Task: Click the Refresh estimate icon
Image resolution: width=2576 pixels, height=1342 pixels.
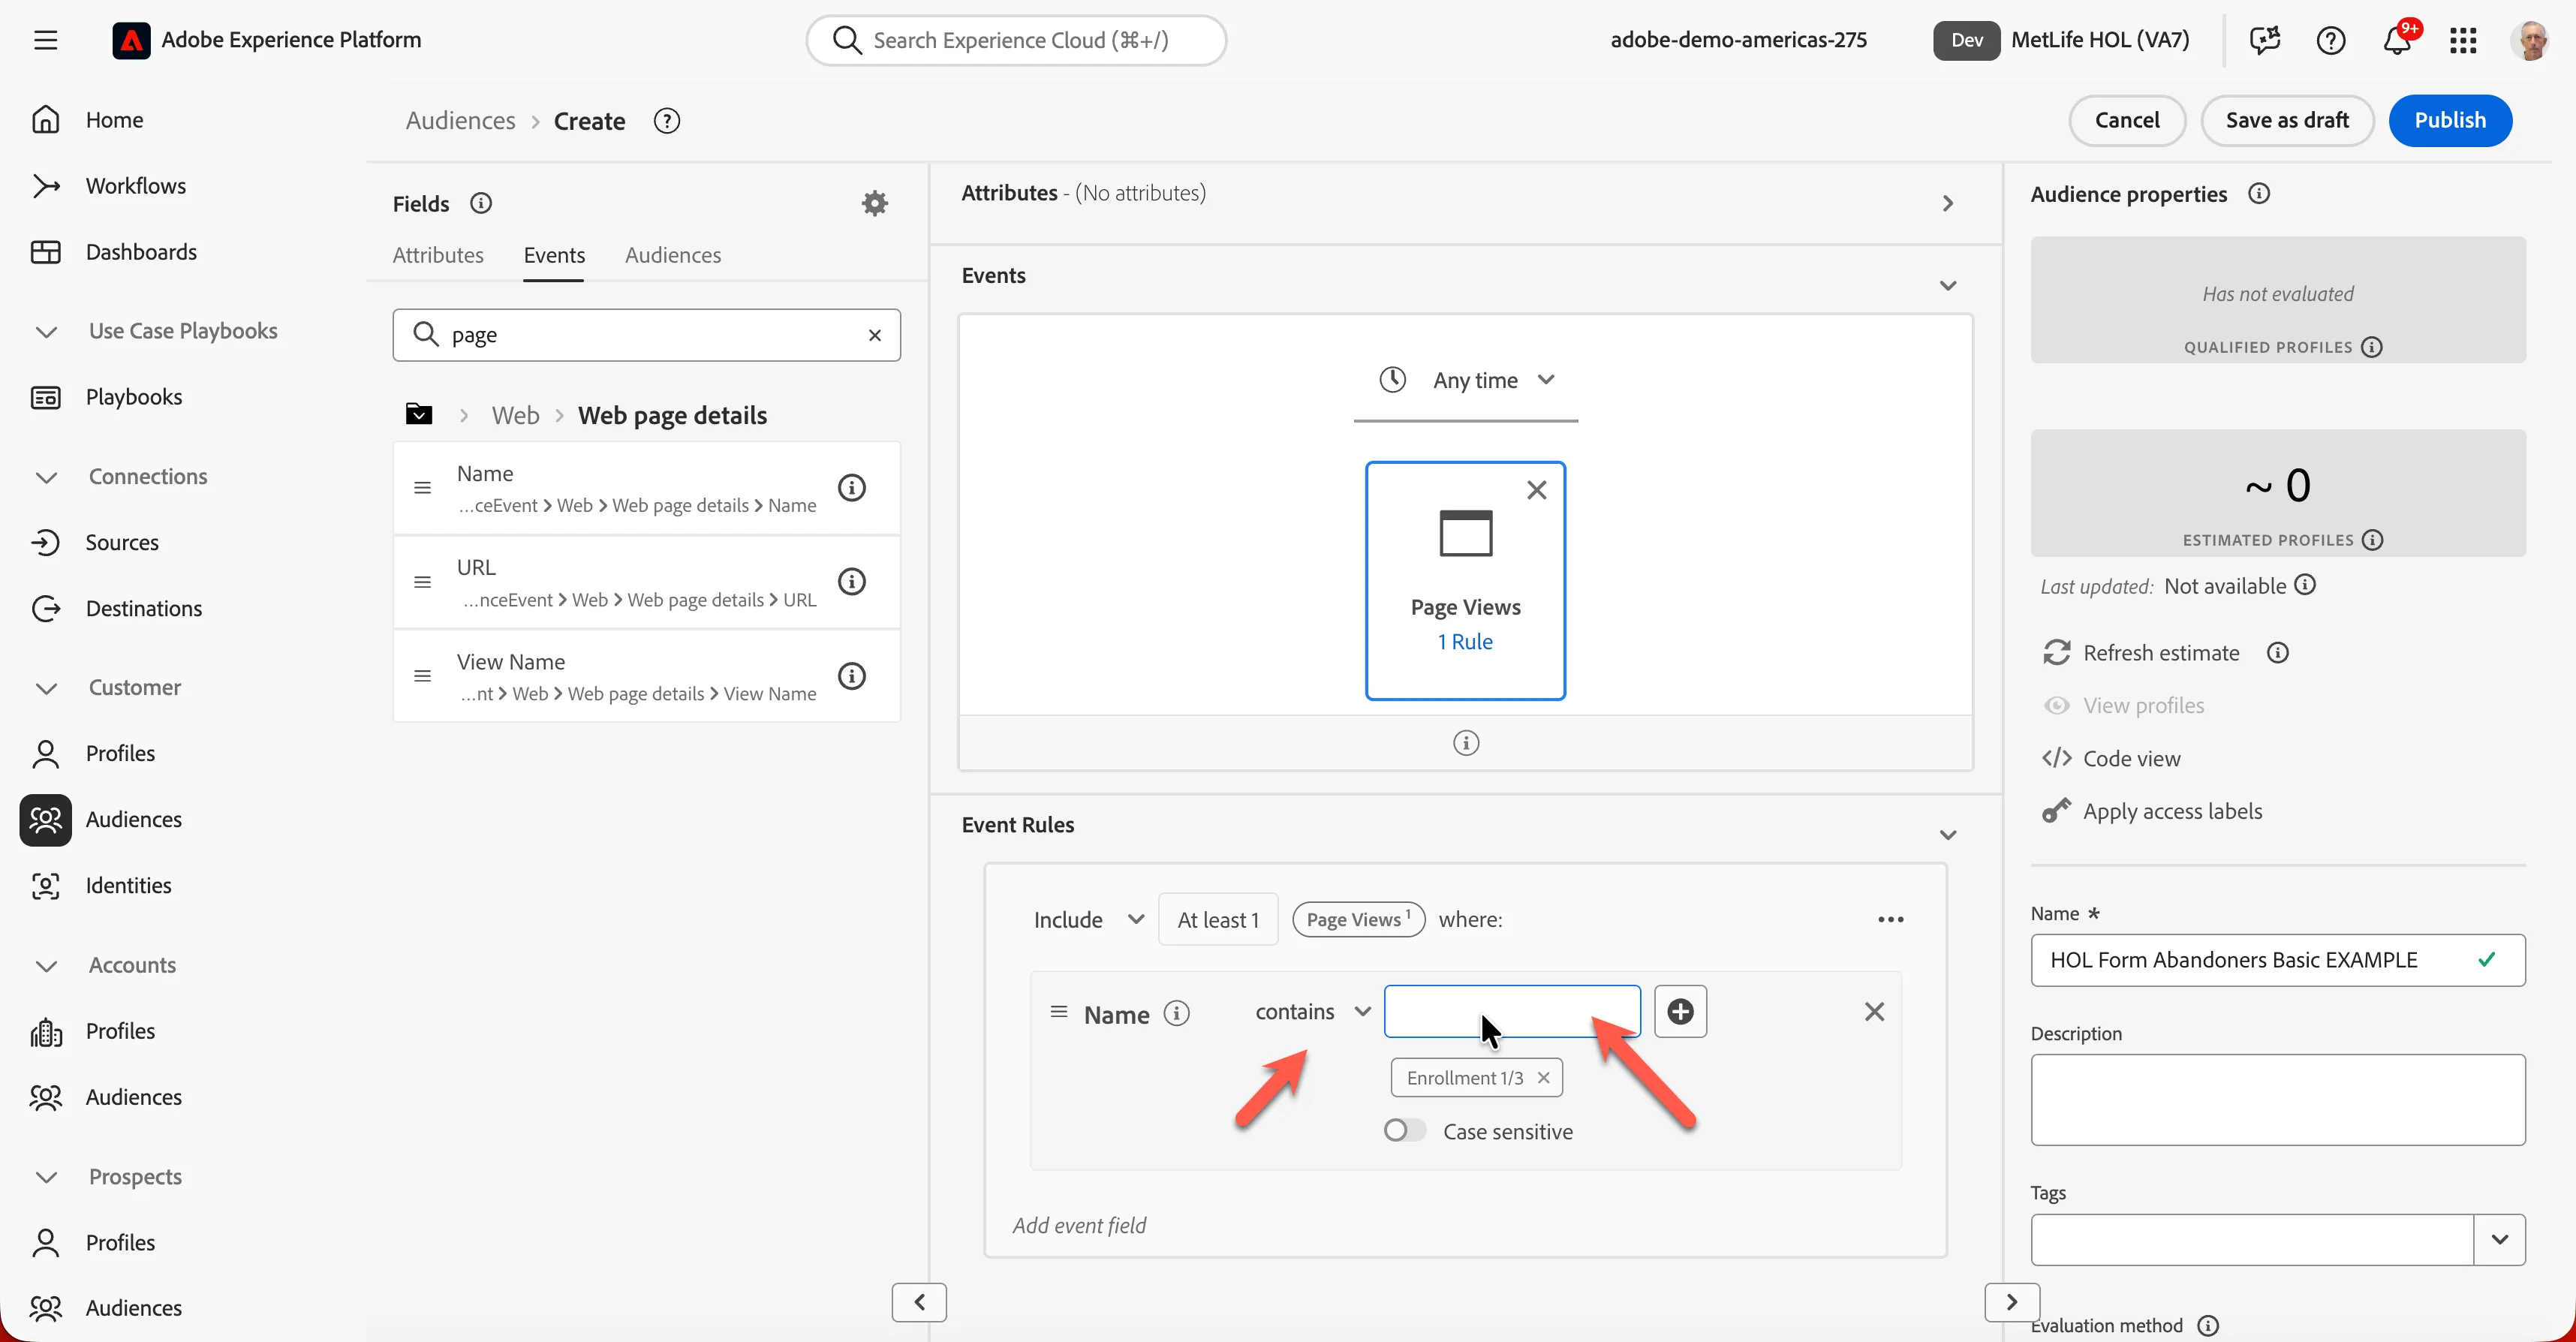Action: tap(2057, 652)
